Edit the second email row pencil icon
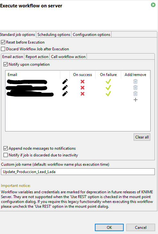 click(65, 88)
